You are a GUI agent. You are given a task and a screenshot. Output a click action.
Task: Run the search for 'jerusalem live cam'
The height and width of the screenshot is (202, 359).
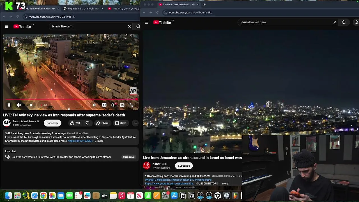[344, 22]
